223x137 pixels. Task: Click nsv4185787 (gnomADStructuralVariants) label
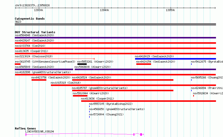[100, 88]
